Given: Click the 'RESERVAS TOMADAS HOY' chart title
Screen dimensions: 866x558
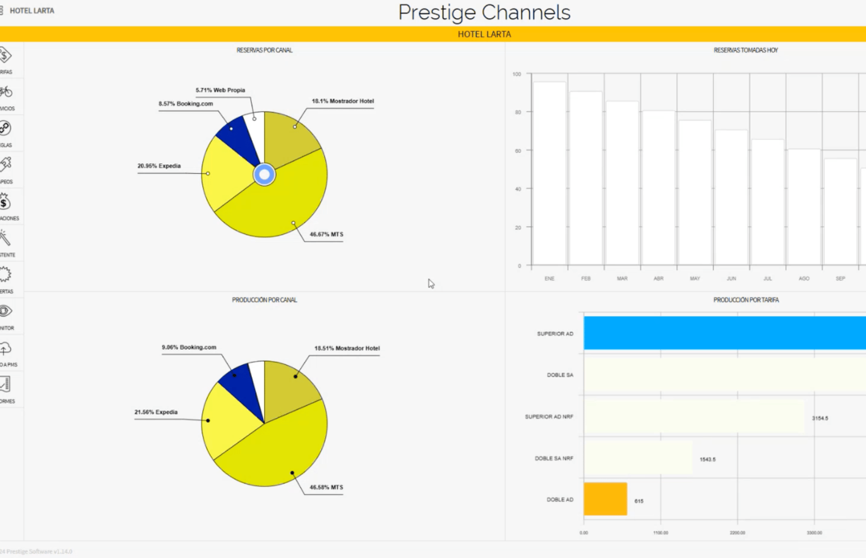Looking at the screenshot, I should (746, 50).
